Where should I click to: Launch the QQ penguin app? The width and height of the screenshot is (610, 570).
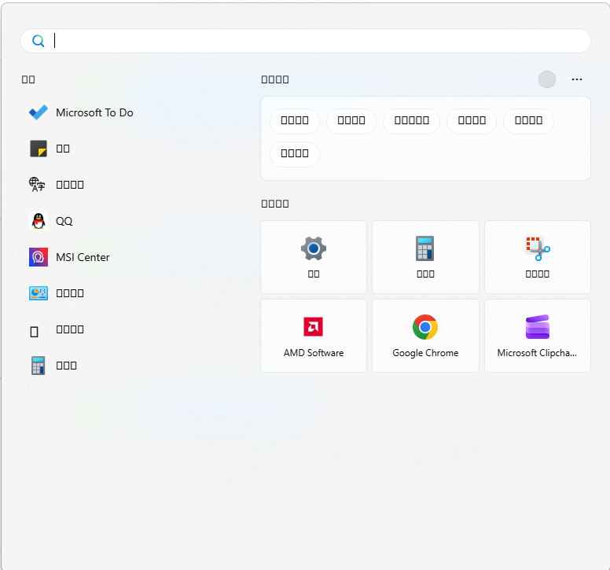coord(50,221)
